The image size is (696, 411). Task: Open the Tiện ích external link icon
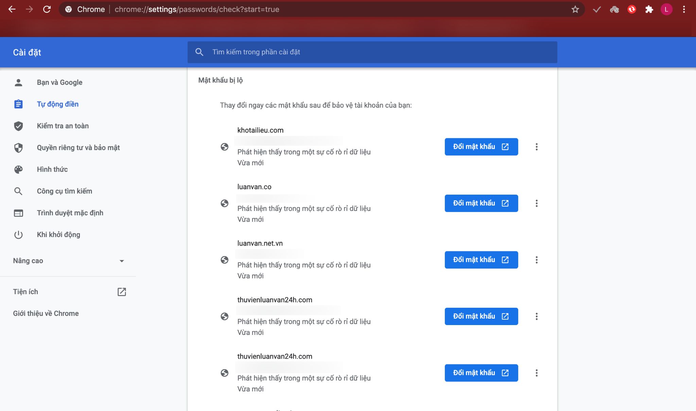pyautogui.click(x=122, y=292)
